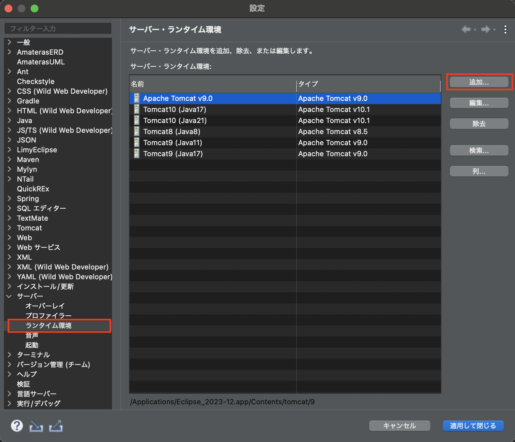This screenshot has width=515, height=442.
Task: Select SQL エディター tree item
Action: 41,208
